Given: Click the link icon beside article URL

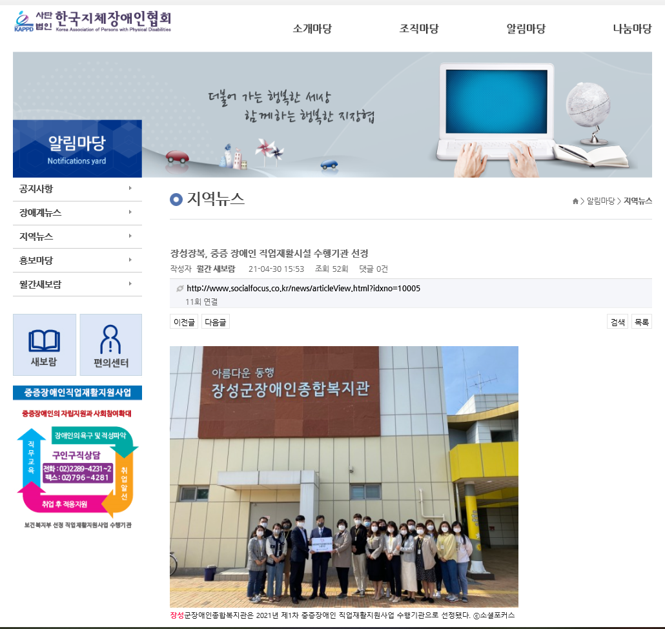Looking at the screenshot, I should (179, 289).
